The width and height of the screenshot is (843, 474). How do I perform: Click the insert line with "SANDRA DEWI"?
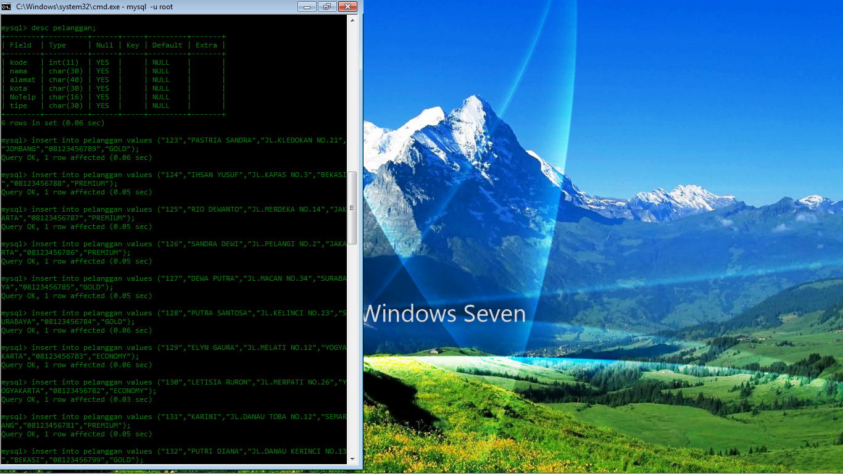point(174,244)
